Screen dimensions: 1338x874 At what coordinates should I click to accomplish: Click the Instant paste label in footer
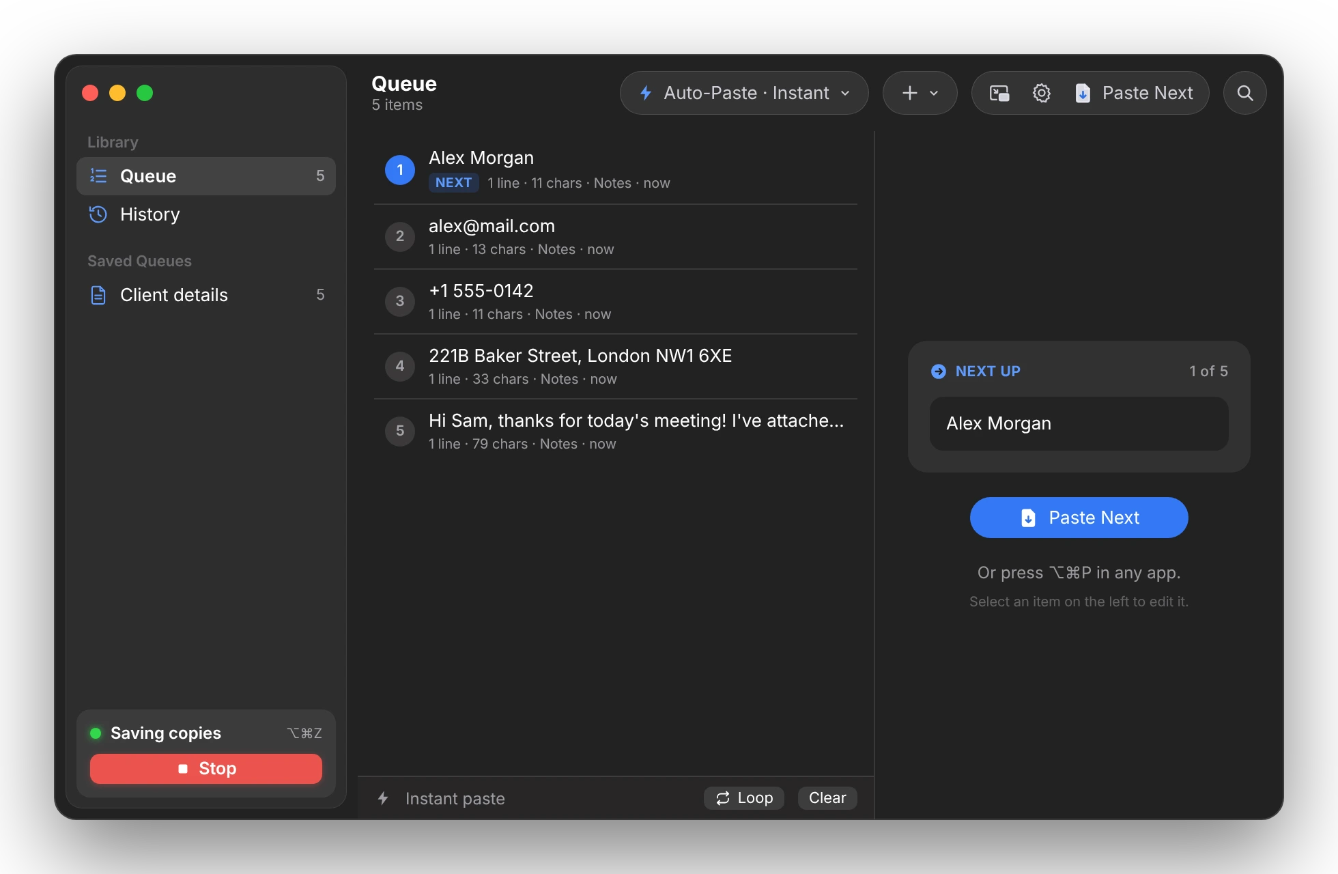coord(455,798)
